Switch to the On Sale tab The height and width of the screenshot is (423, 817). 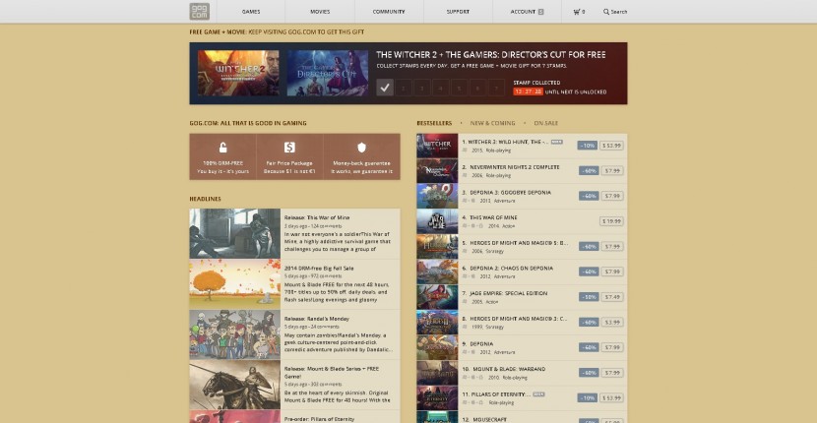[x=545, y=123]
